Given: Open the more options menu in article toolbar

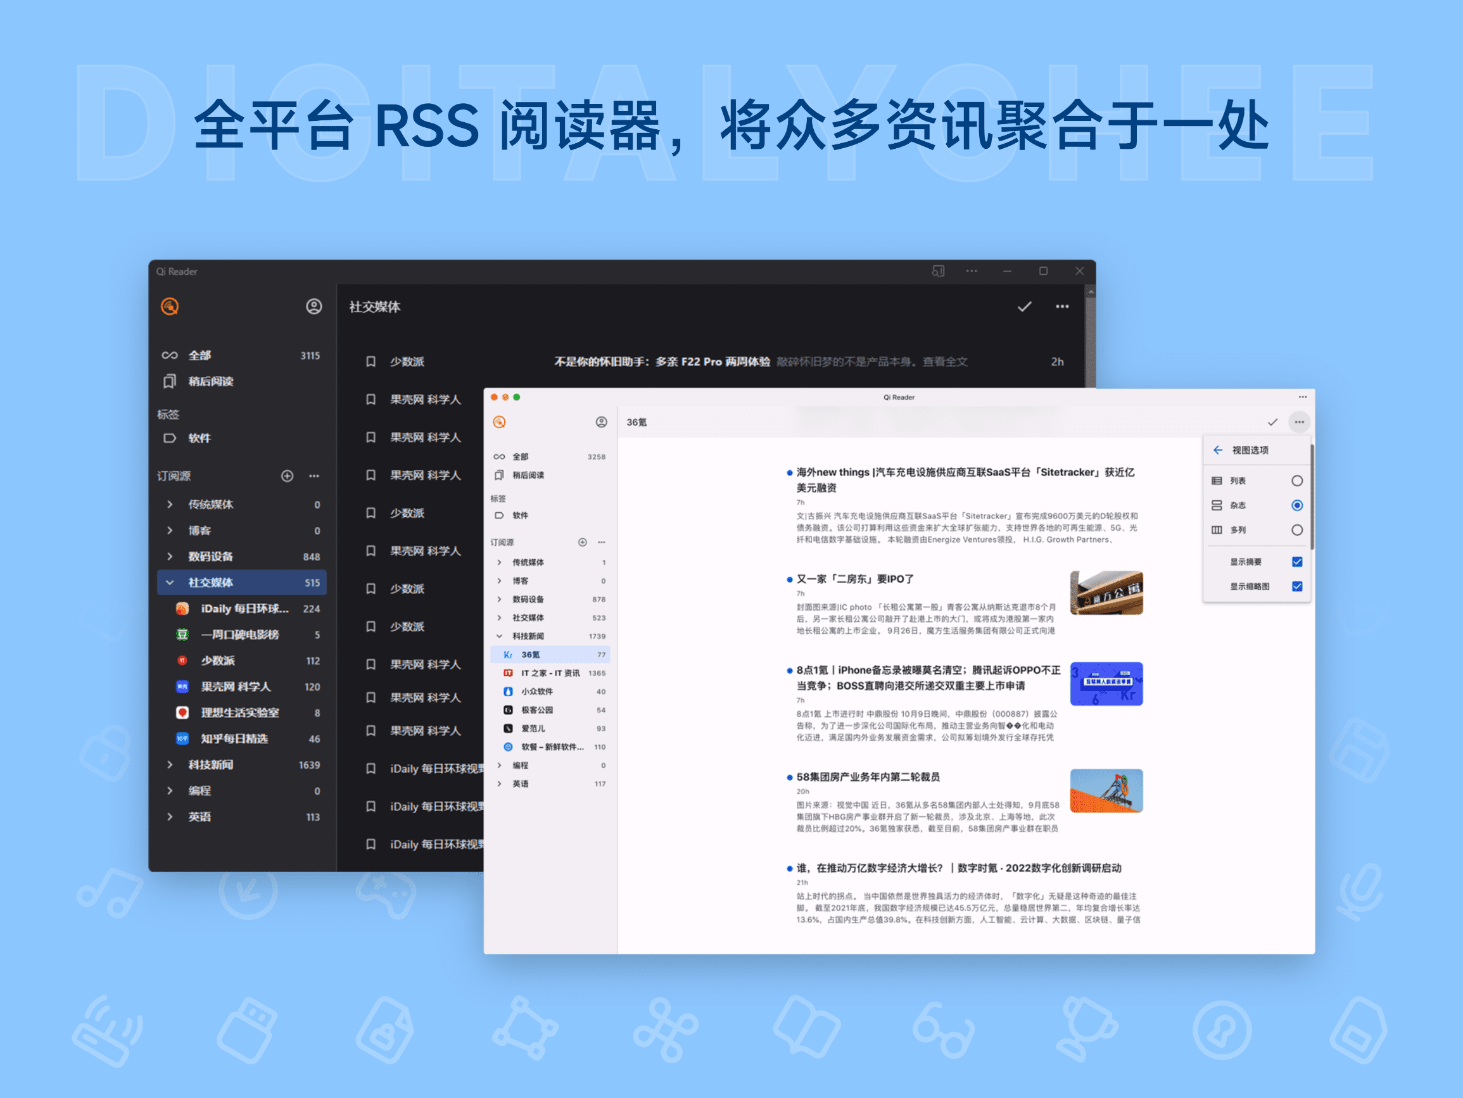Looking at the screenshot, I should [x=1299, y=421].
